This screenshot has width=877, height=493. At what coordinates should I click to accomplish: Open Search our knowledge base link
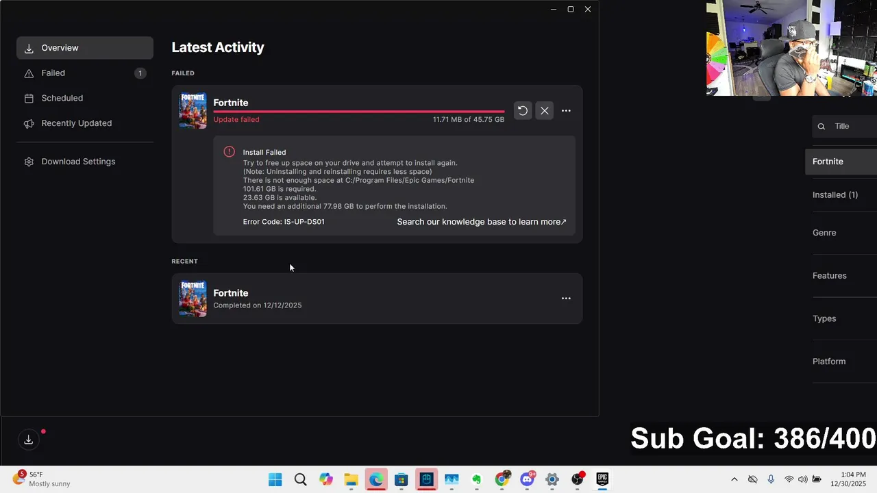pos(482,222)
